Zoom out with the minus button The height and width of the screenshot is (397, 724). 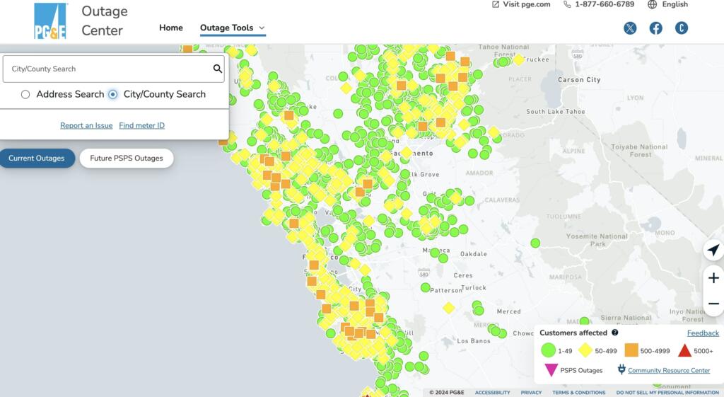pyautogui.click(x=713, y=304)
